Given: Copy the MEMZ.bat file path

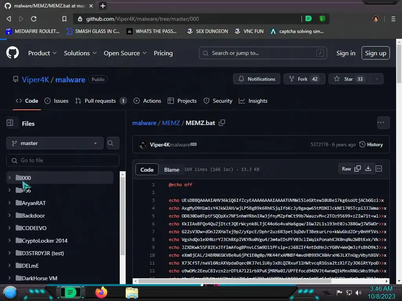Looking at the screenshot, I should (222, 123).
